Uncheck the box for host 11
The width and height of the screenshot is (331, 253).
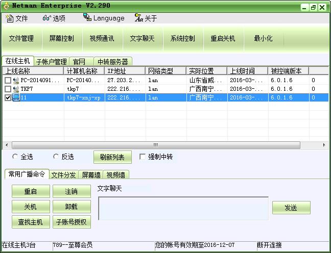[8, 97]
